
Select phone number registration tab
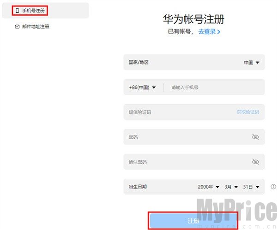pos(45,11)
